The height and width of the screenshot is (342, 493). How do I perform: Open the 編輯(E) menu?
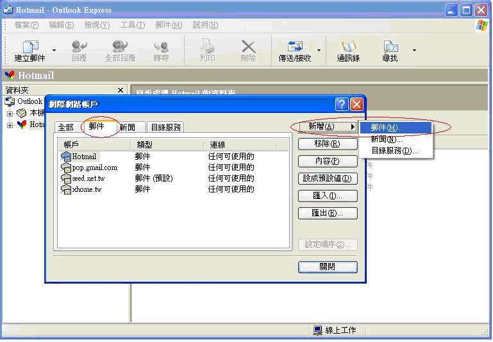tap(62, 25)
